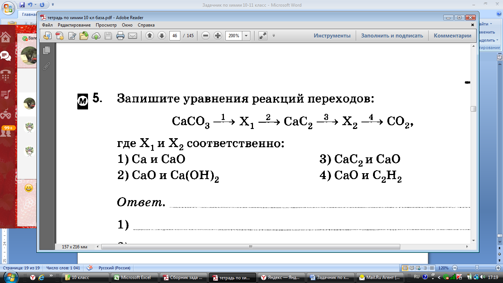Open the Файл menu in Adobe Reader

coord(47,25)
